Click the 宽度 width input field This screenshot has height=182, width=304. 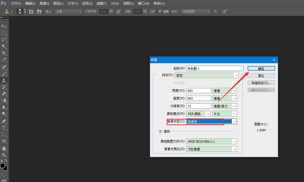click(x=198, y=91)
